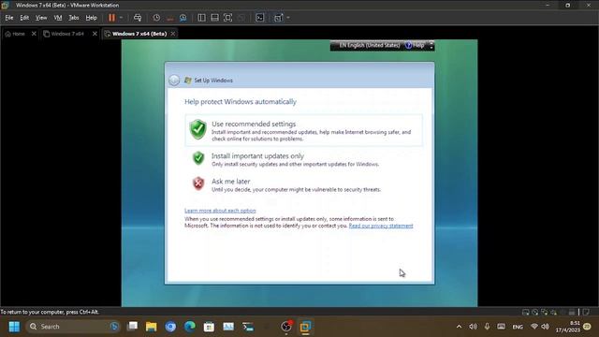Open EN English (United States) language bar
This screenshot has width=599, height=337.
pyautogui.click(x=370, y=46)
